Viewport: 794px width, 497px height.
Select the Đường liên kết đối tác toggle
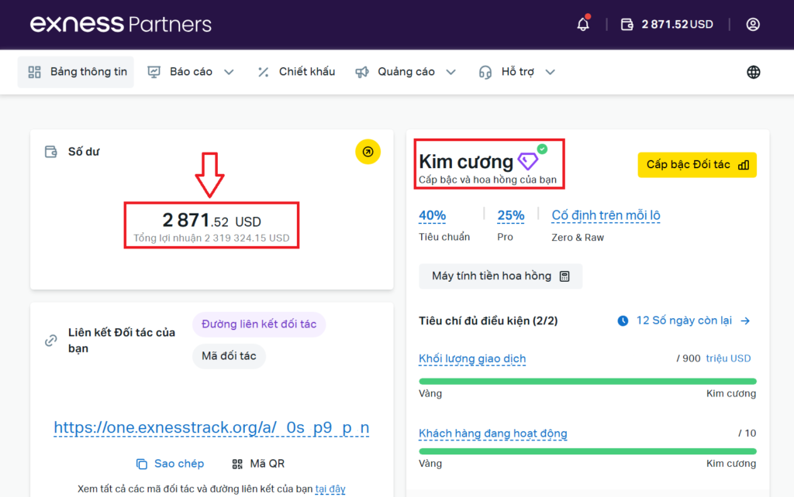pyautogui.click(x=259, y=324)
